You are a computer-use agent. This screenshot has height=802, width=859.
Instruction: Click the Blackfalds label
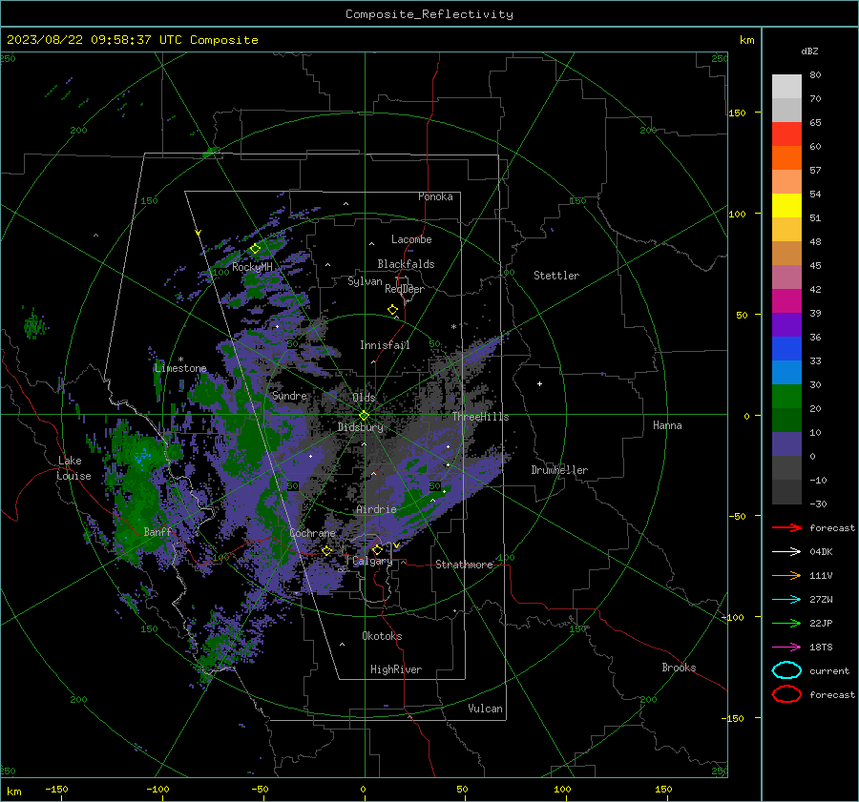point(406,264)
